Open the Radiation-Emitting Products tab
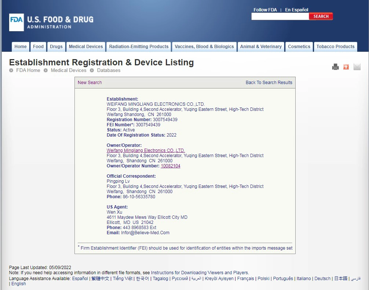This screenshot has height=290, width=369. click(139, 47)
